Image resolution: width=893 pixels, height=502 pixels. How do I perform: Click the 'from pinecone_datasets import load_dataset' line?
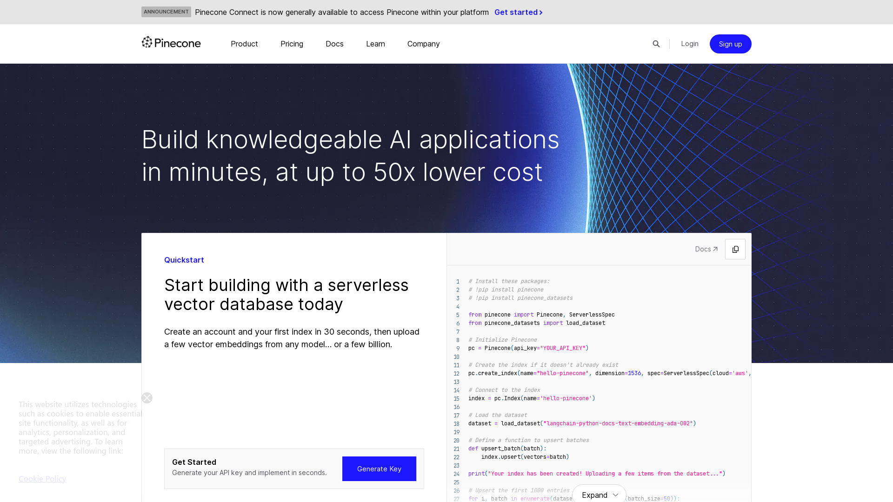click(x=537, y=323)
